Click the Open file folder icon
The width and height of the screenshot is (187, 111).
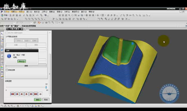(14, 15)
